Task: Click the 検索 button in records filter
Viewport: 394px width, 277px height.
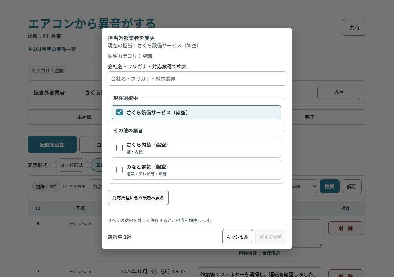Action: pyautogui.click(x=330, y=186)
